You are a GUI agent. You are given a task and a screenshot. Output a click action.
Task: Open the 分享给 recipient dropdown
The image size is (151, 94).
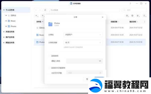click(83, 35)
